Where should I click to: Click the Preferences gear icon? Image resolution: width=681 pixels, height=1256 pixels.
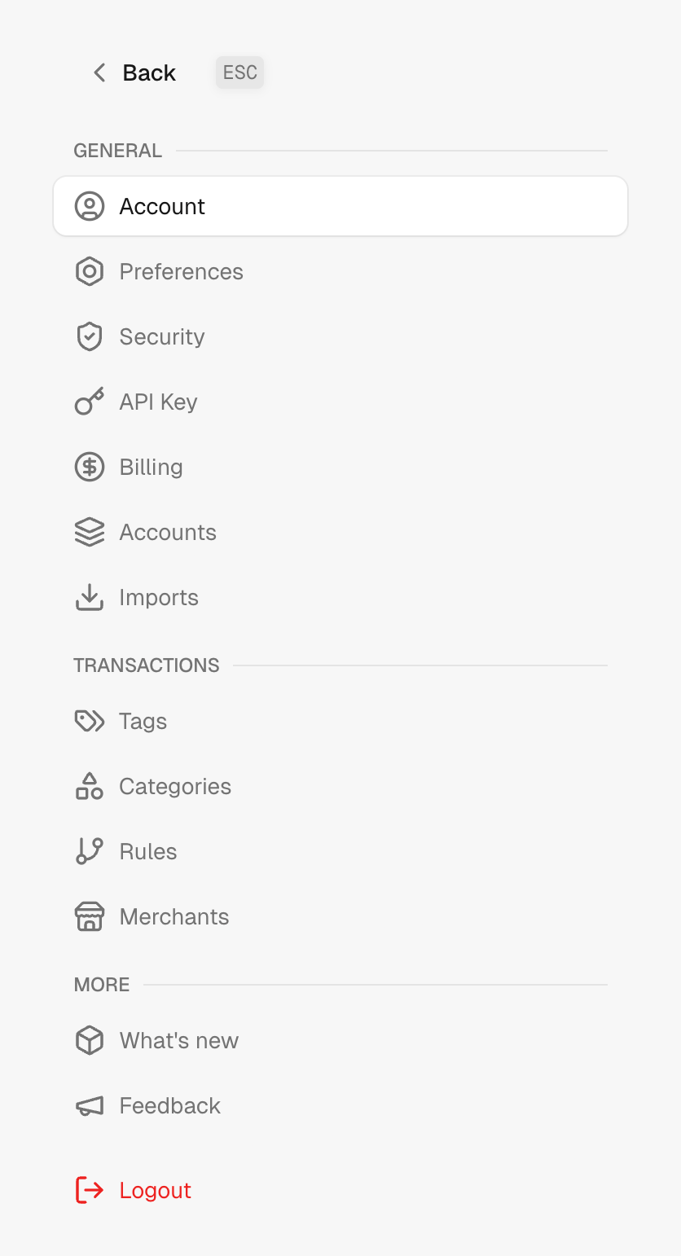click(x=90, y=271)
